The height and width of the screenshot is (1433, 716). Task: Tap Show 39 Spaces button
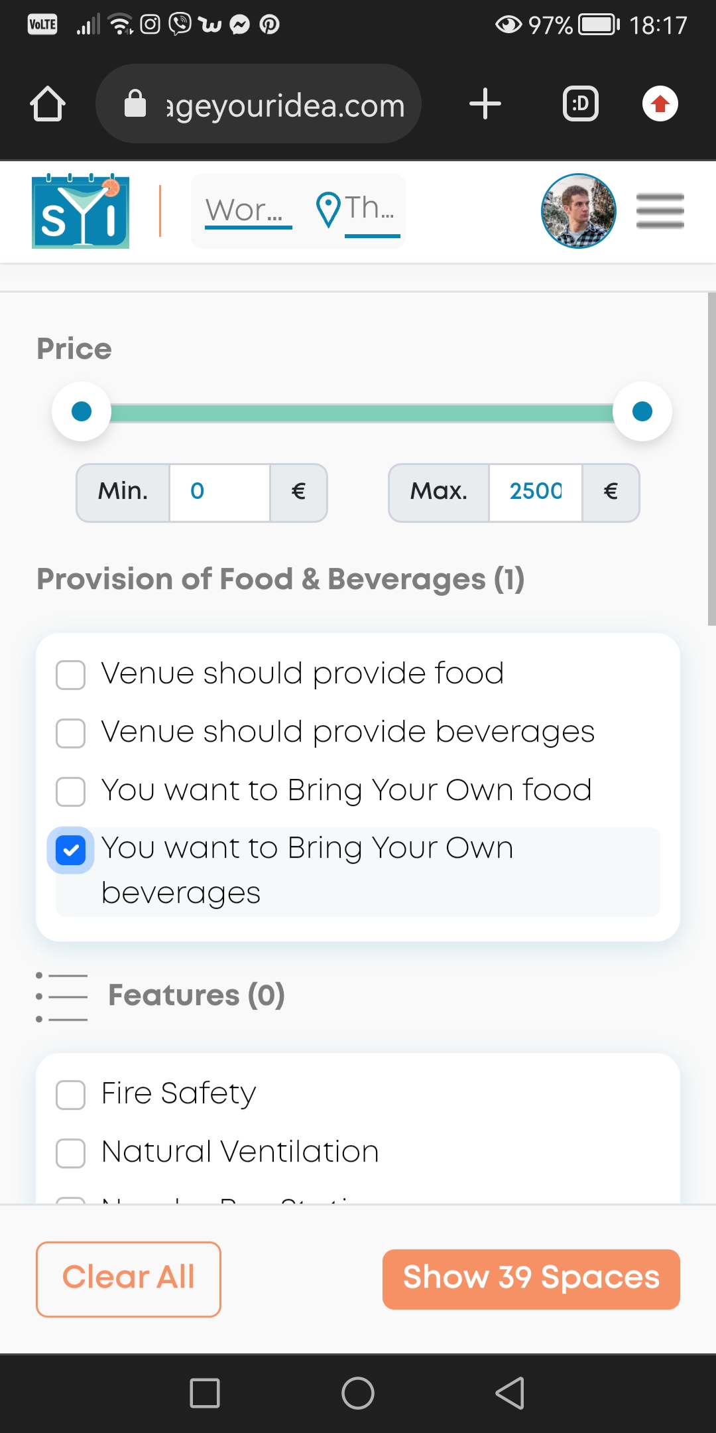[x=531, y=1279]
